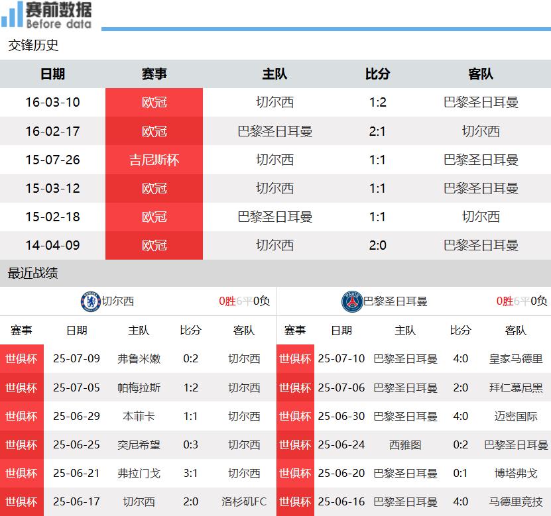Click the 洛杉矶FC team name

(x=244, y=501)
